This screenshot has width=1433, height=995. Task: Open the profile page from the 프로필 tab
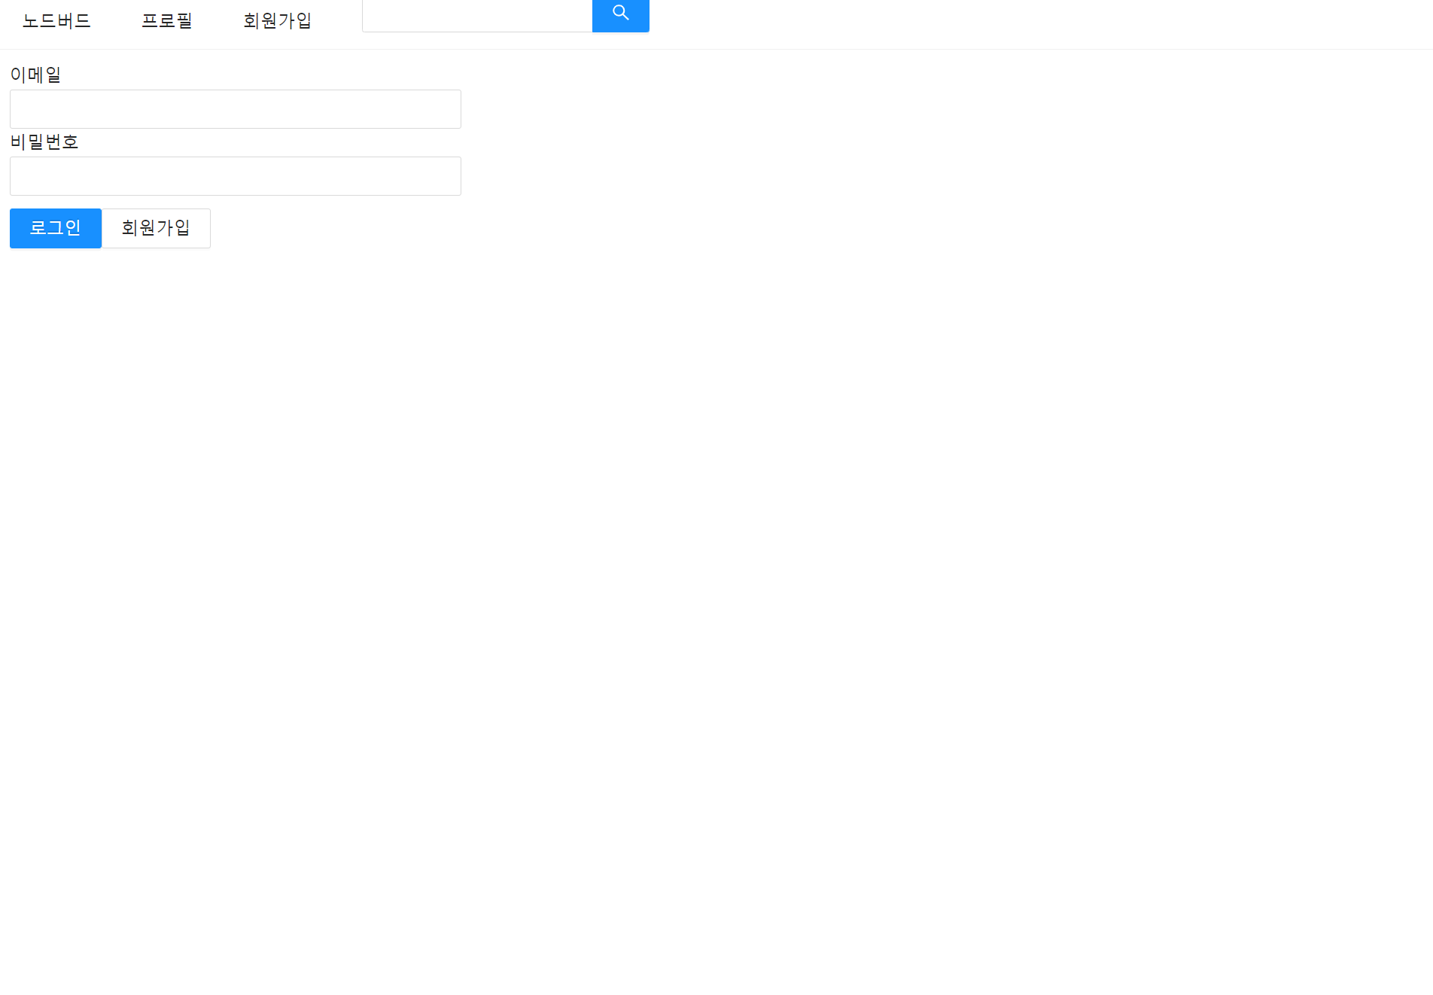tap(167, 21)
